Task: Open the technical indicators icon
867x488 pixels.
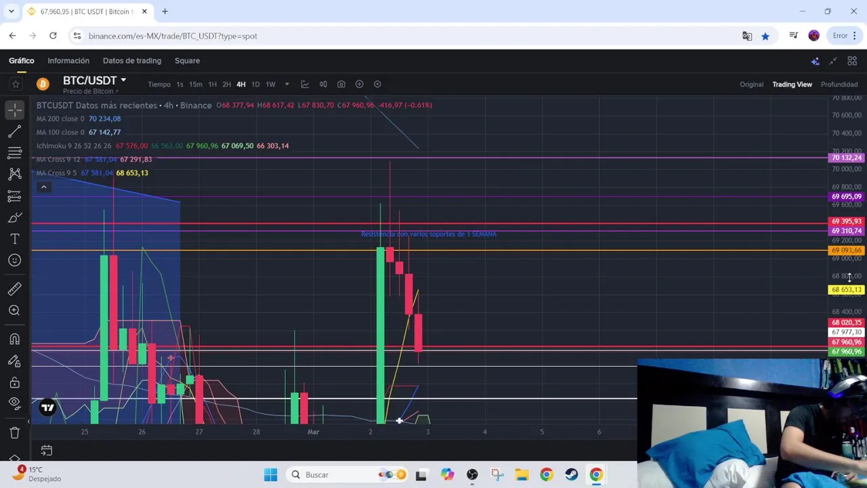Action: coord(305,84)
